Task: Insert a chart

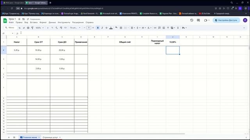Action: point(164,28)
